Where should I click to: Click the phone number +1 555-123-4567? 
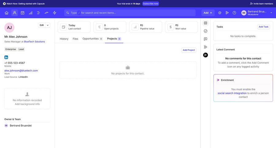(15, 63)
